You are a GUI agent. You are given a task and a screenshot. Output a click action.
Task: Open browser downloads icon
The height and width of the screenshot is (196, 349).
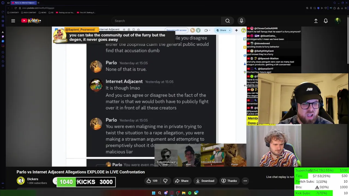click(x=342, y=8)
